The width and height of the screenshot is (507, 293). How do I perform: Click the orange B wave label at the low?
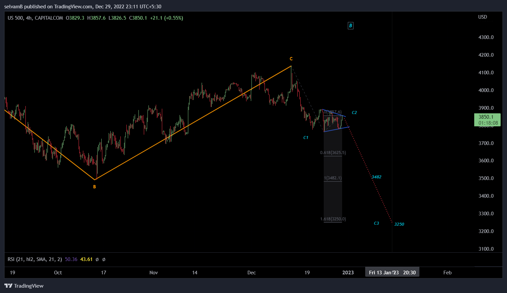(95, 187)
